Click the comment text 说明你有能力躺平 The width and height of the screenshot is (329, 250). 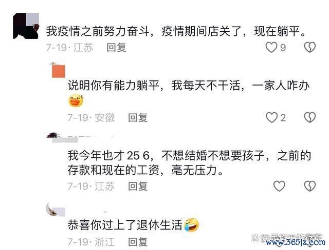(113, 86)
